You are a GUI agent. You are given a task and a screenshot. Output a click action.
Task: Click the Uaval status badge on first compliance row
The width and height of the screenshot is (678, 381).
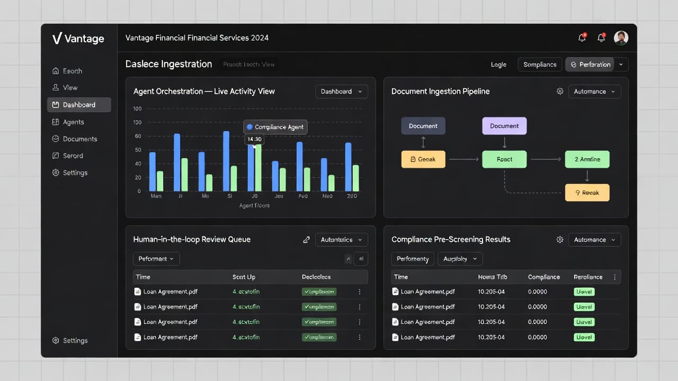point(584,292)
